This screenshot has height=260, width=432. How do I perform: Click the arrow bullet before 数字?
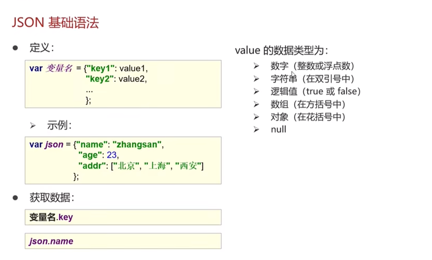click(256, 66)
